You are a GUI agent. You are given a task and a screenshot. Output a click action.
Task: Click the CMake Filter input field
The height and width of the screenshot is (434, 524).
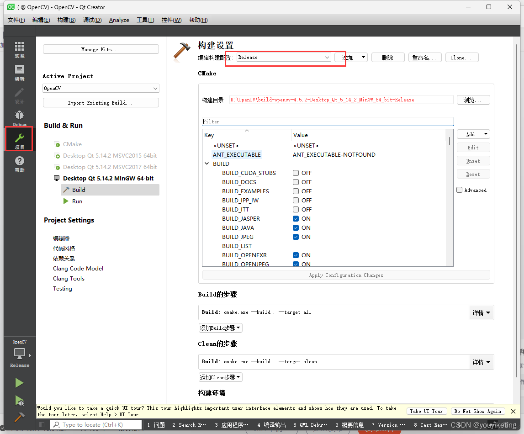pos(328,122)
